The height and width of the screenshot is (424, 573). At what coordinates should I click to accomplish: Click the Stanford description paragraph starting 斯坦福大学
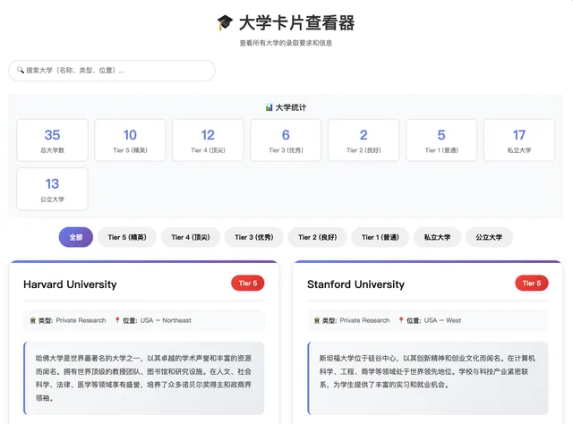pyautogui.click(x=427, y=371)
